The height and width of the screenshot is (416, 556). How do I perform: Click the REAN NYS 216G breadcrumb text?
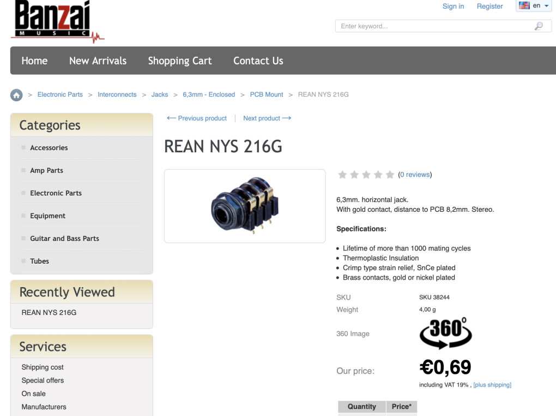click(323, 94)
